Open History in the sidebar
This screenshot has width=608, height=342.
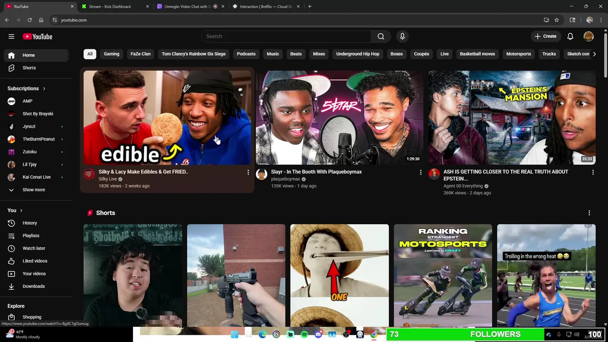36,223
